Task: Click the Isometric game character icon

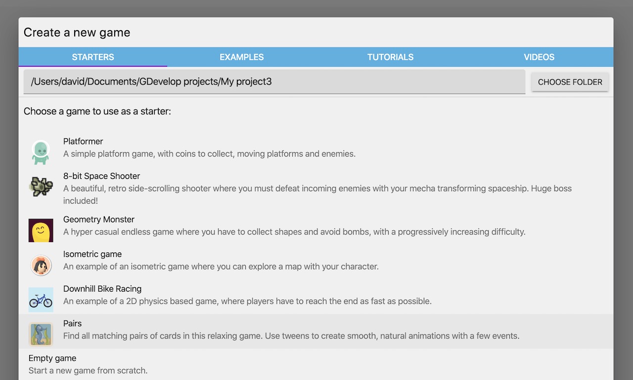Action: [x=41, y=265]
